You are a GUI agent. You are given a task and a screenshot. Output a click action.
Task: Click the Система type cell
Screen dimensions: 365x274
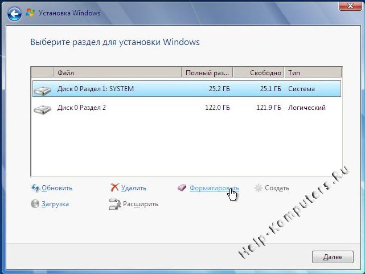[301, 89]
